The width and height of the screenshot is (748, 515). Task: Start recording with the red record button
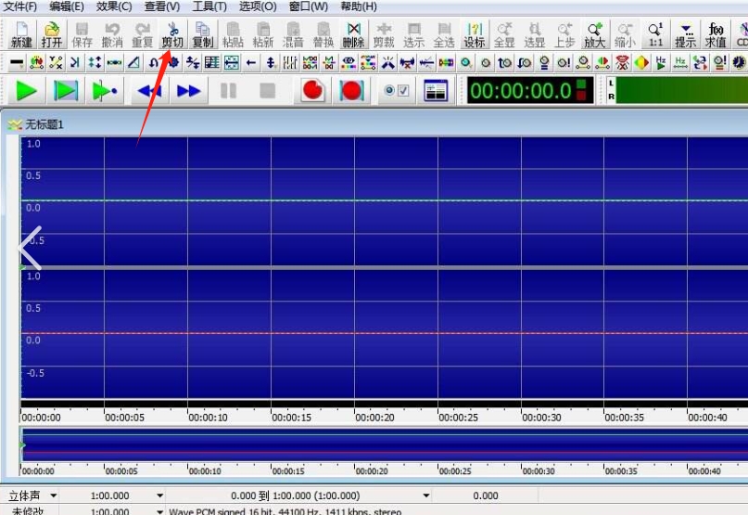coord(312,90)
